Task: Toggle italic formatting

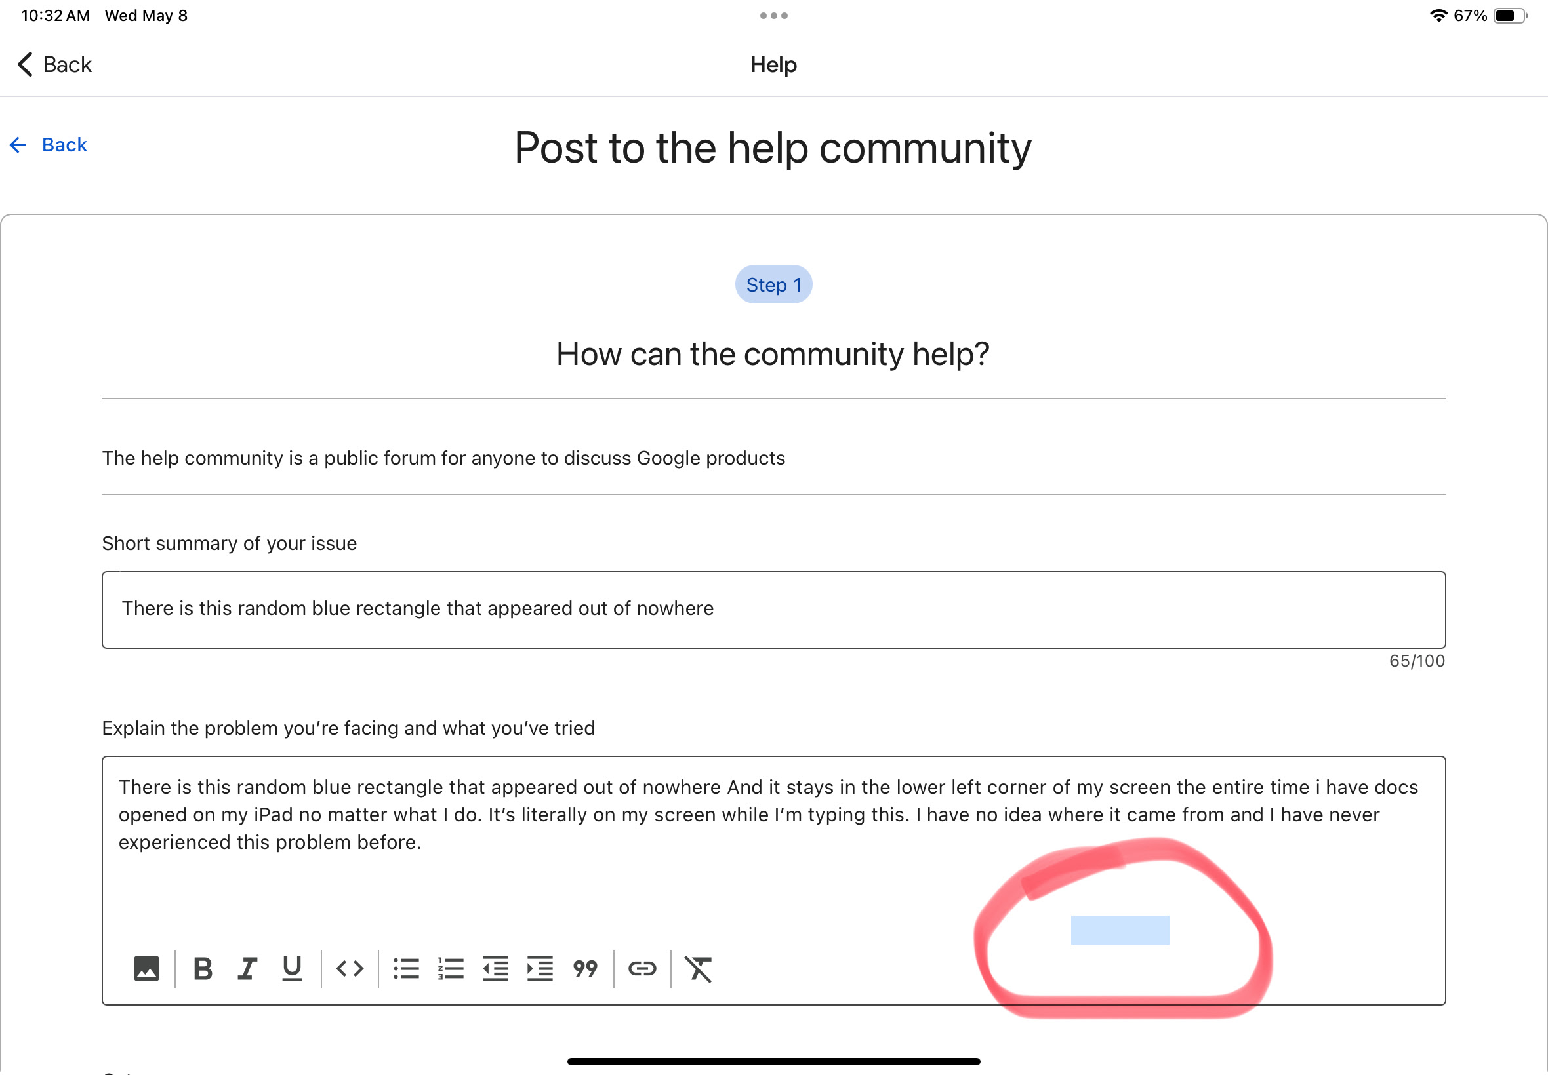Action: click(247, 969)
